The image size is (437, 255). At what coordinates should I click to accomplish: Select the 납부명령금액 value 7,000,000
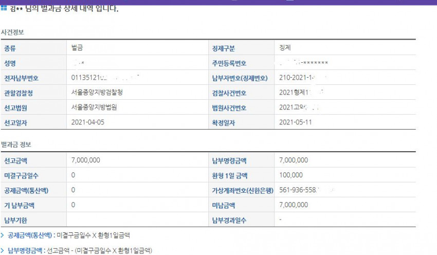[294, 160]
